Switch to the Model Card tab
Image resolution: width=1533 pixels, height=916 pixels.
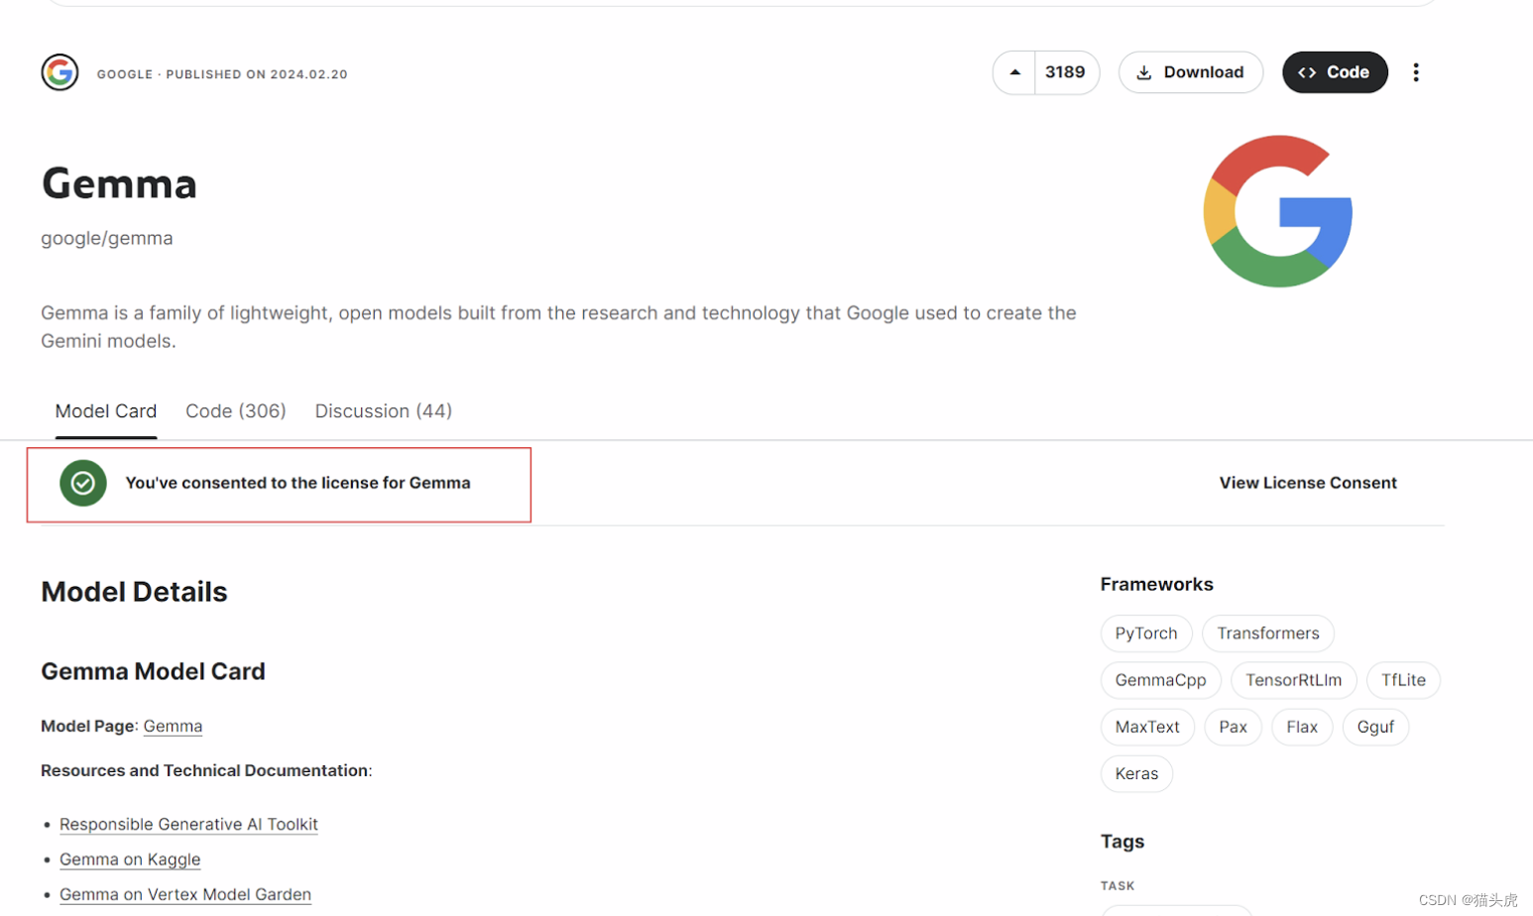(106, 411)
